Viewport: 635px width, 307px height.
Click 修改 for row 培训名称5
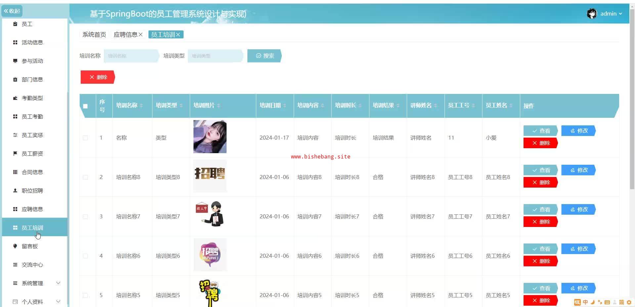pos(578,288)
